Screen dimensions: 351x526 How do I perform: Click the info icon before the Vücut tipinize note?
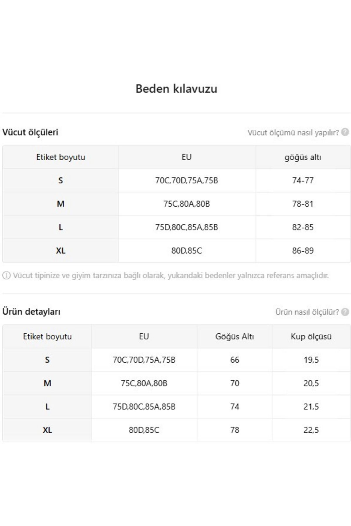pos(6,275)
